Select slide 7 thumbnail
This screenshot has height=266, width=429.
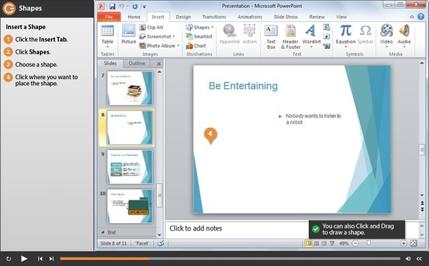[129, 88]
